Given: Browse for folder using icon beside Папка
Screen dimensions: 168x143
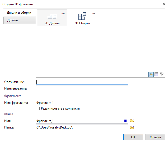Looking at the screenshot, I should [x=132, y=127].
